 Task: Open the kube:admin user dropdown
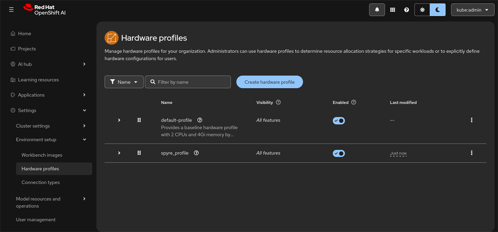(x=472, y=10)
